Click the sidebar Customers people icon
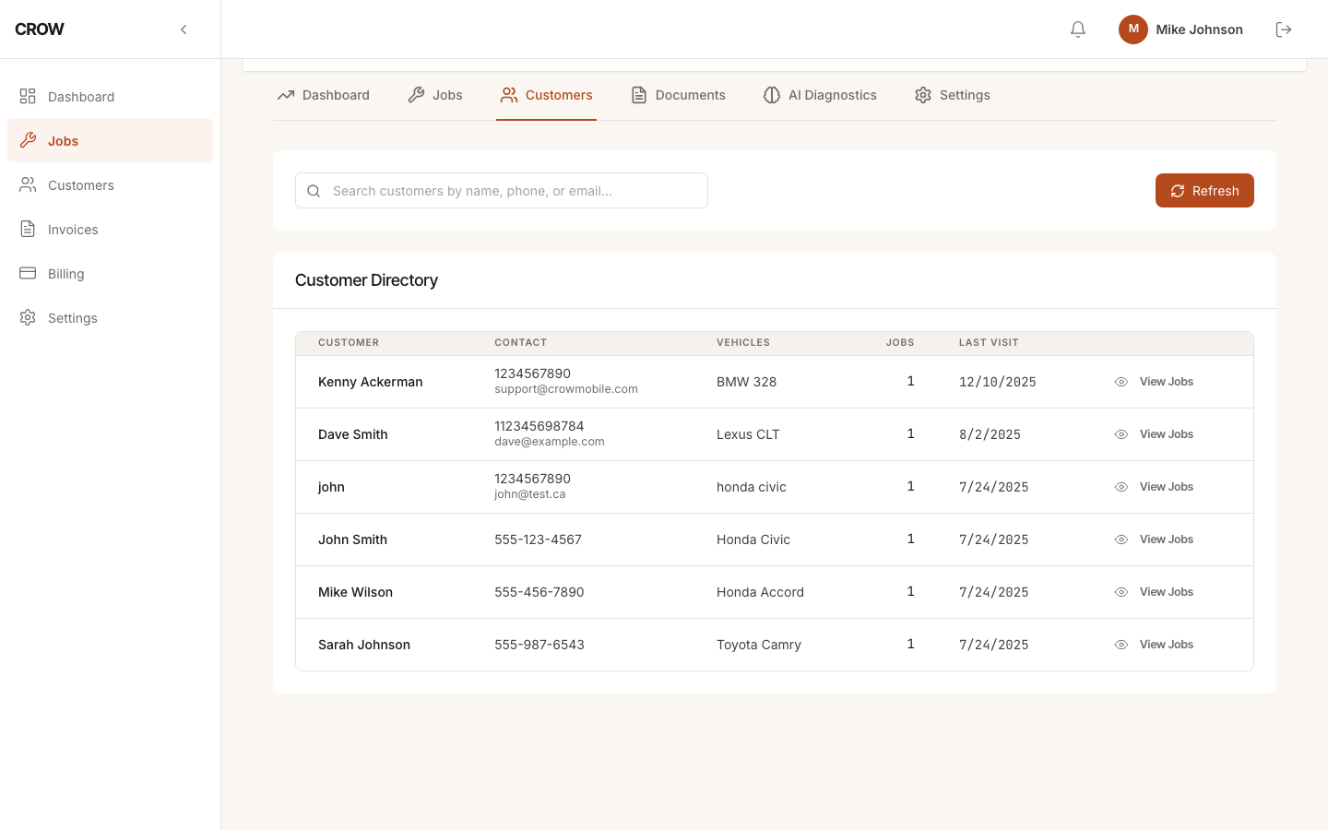The image size is (1328, 830). pos(28,184)
